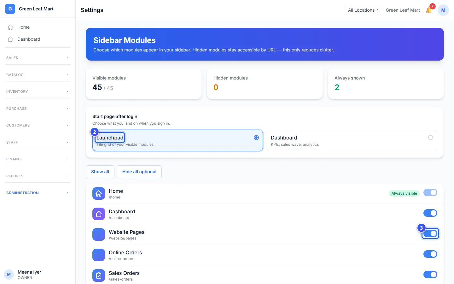Screen dimensions: 454x284
Task: Select Dashboard as the start page
Action: click(352, 140)
